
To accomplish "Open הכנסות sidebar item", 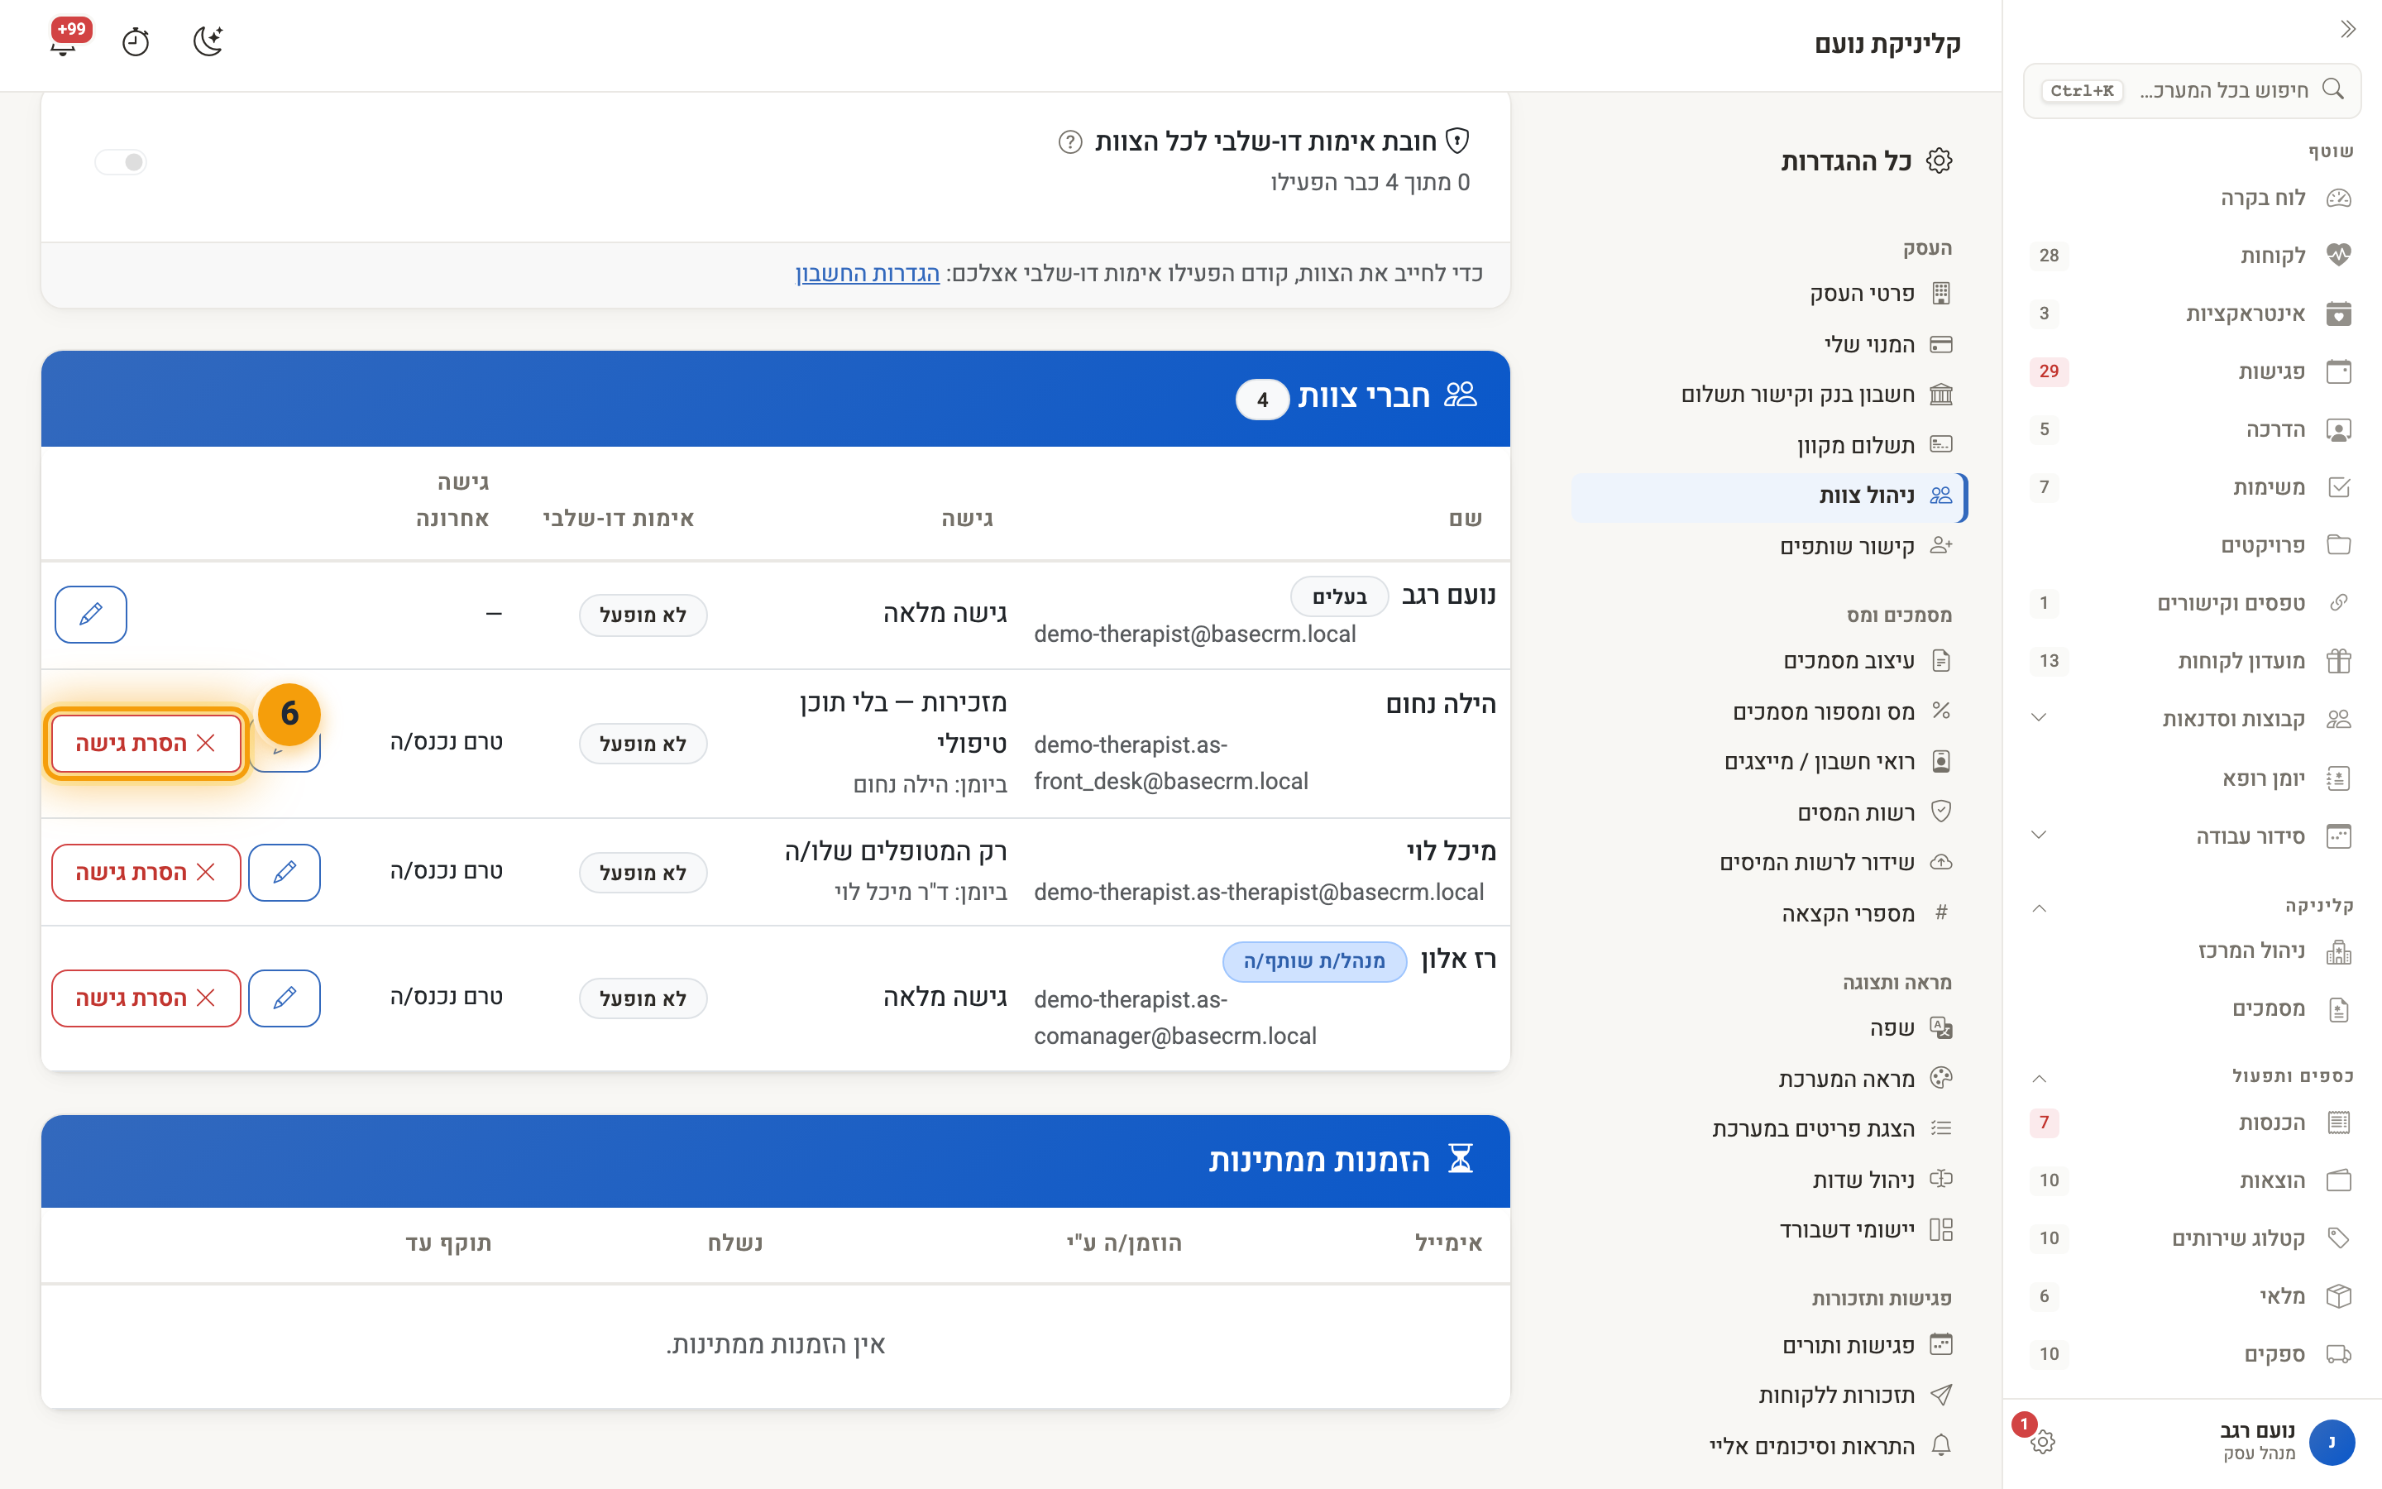I will tap(2191, 1123).
